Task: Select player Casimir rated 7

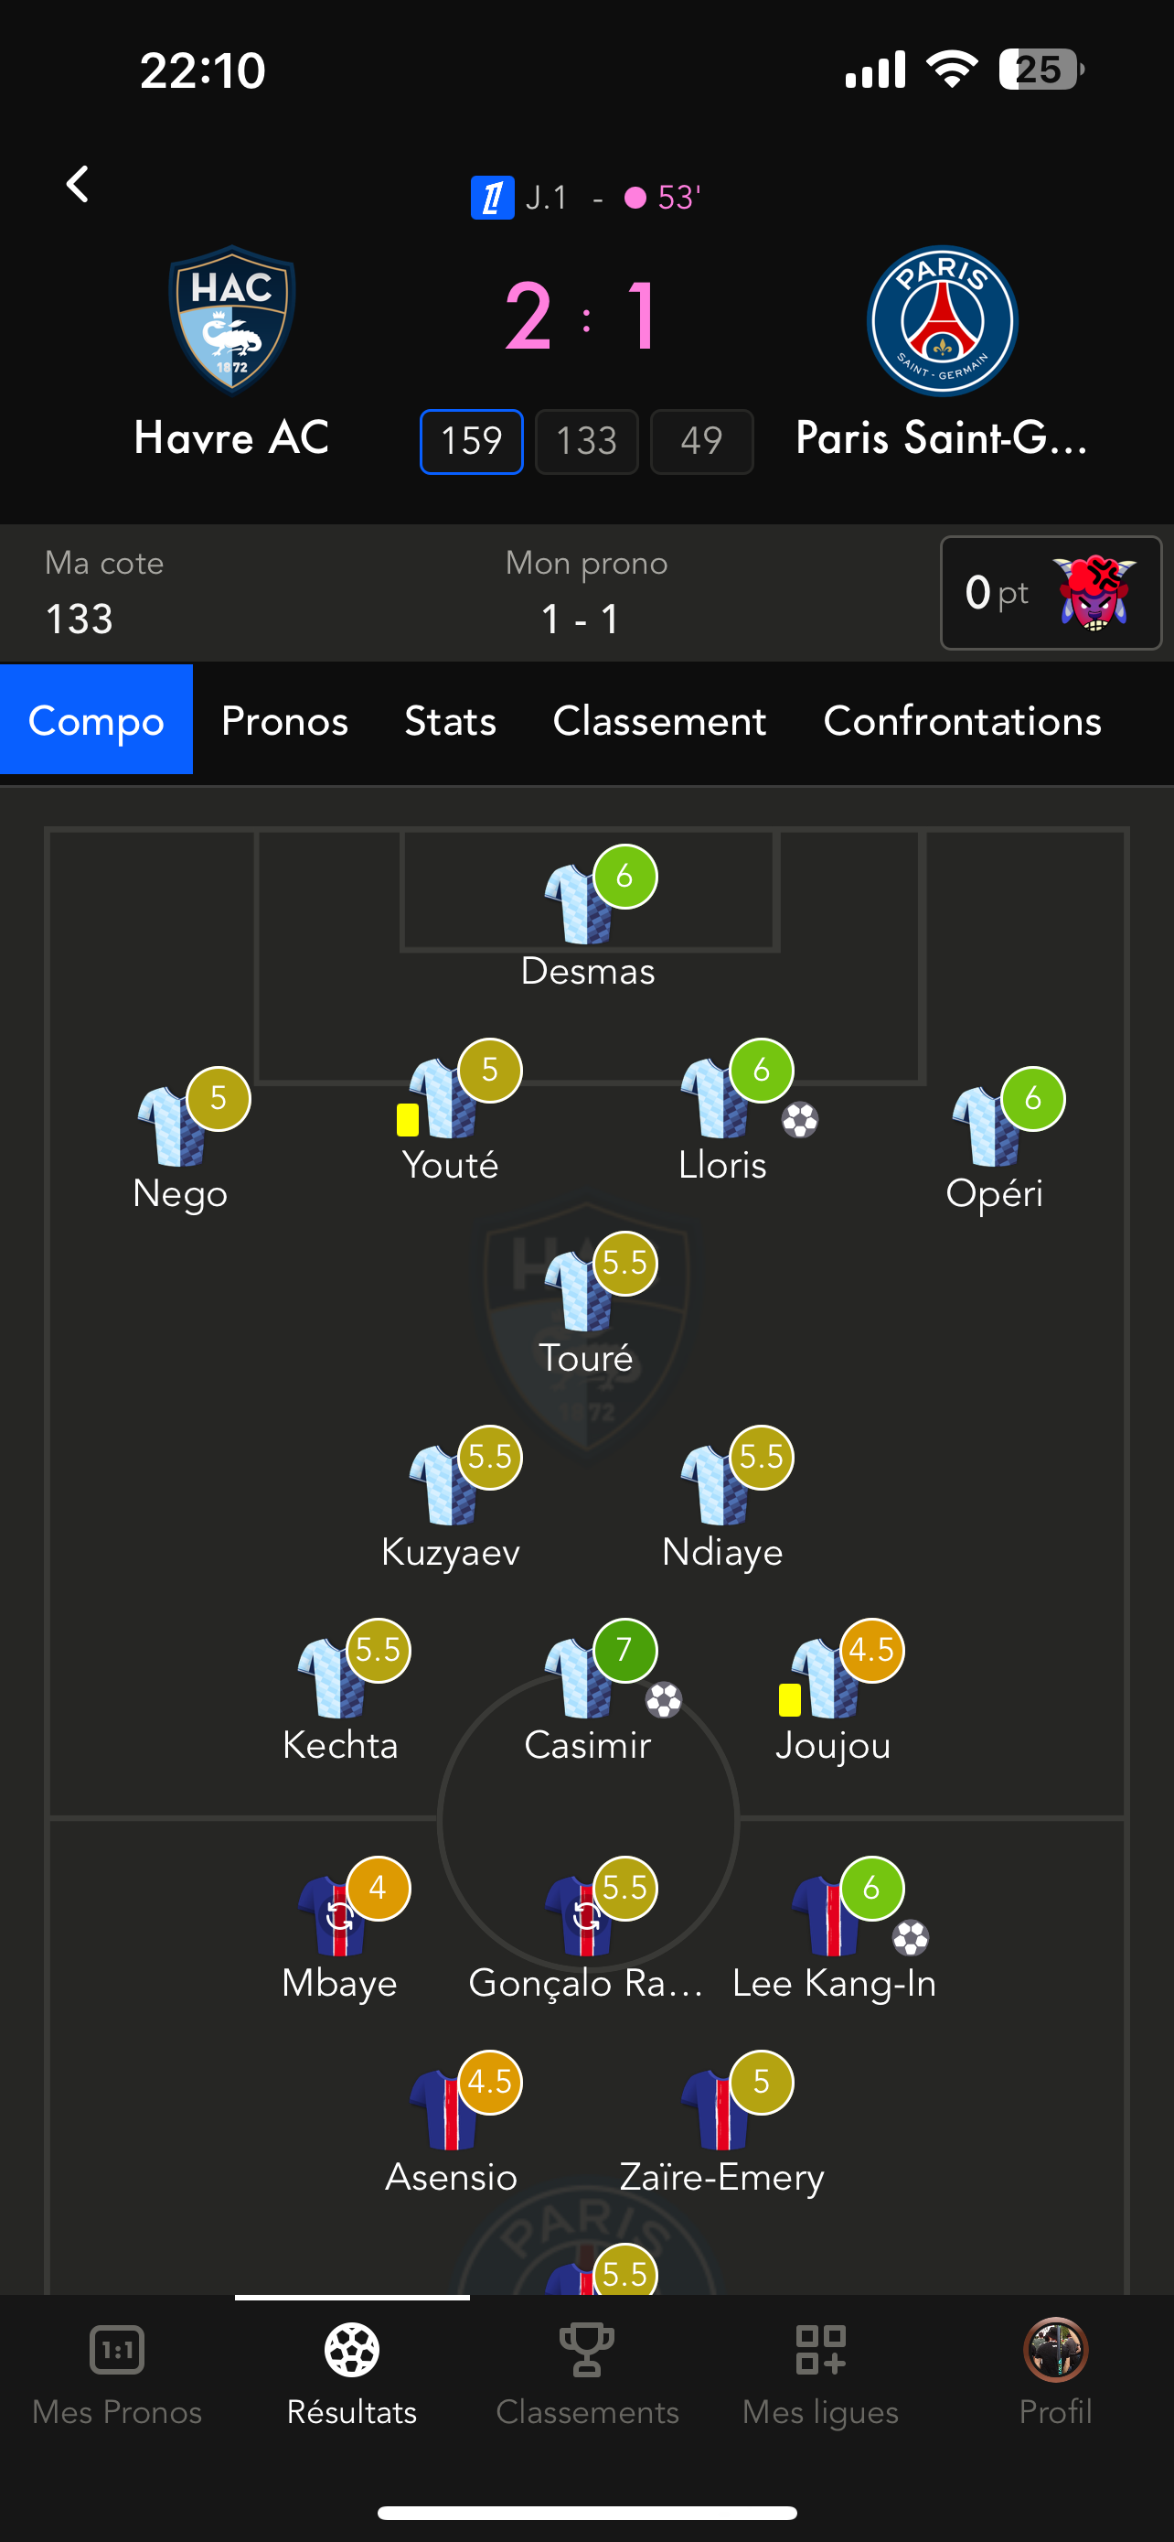Action: pos(588,1691)
